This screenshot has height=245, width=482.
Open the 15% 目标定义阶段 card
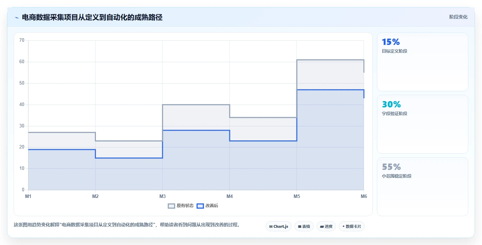[423, 62]
